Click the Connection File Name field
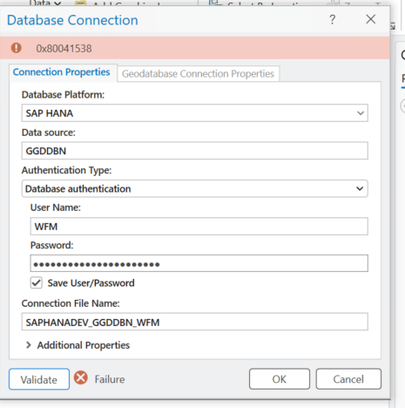The width and height of the screenshot is (405, 408). [194, 322]
